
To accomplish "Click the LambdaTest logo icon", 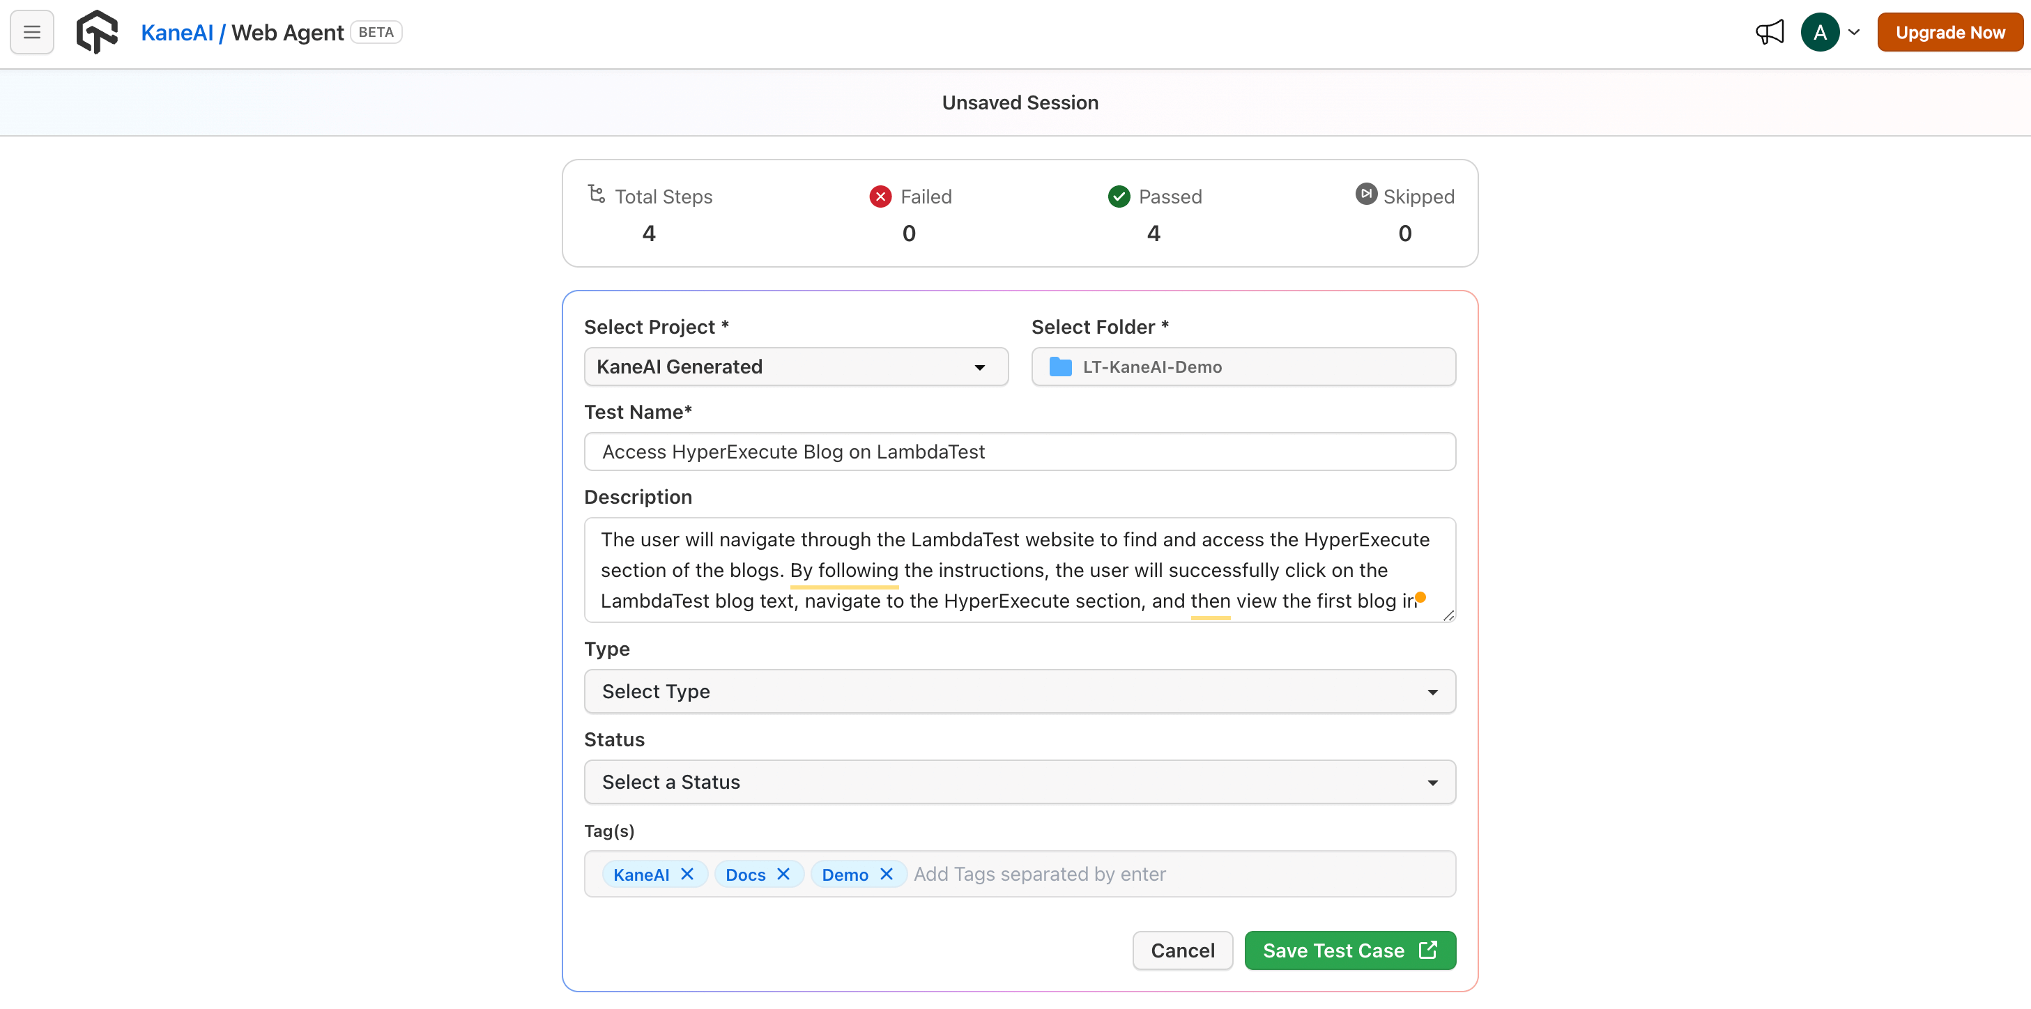I will [x=97, y=32].
